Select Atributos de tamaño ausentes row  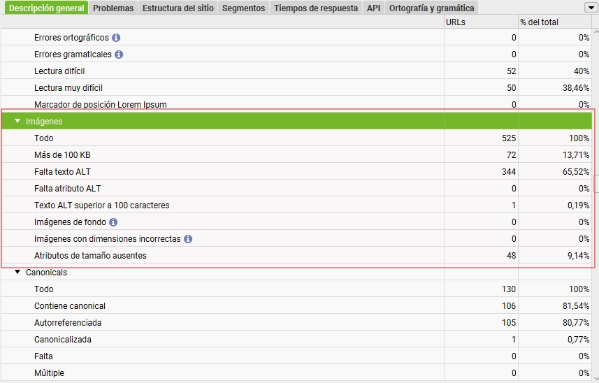tap(296, 256)
